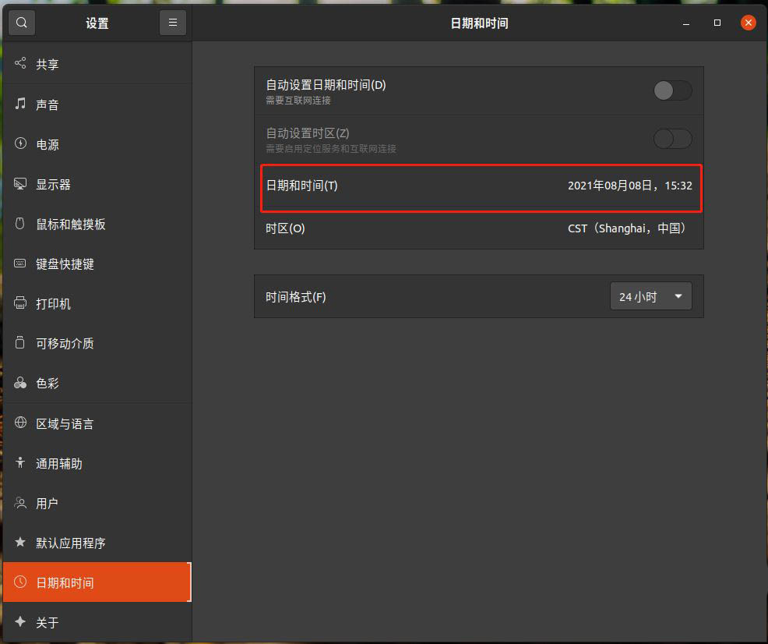This screenshot has height=644, width=768.
Task: Open the 键盘快捷键 settings panel
Action: pyautogui.click(x=97, y=264)
